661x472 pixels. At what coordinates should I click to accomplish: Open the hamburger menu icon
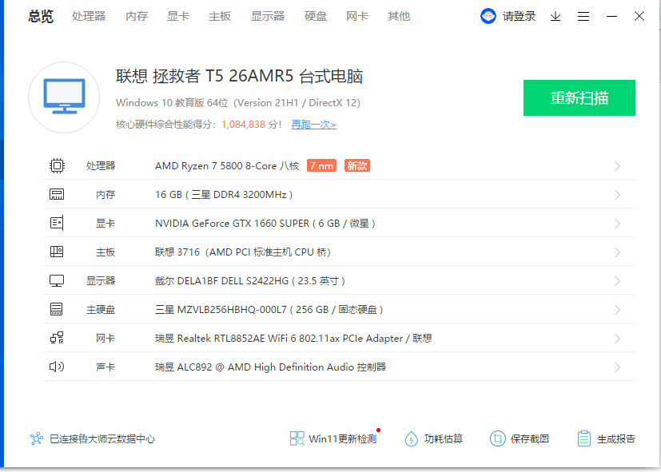(x=583, y=17)
